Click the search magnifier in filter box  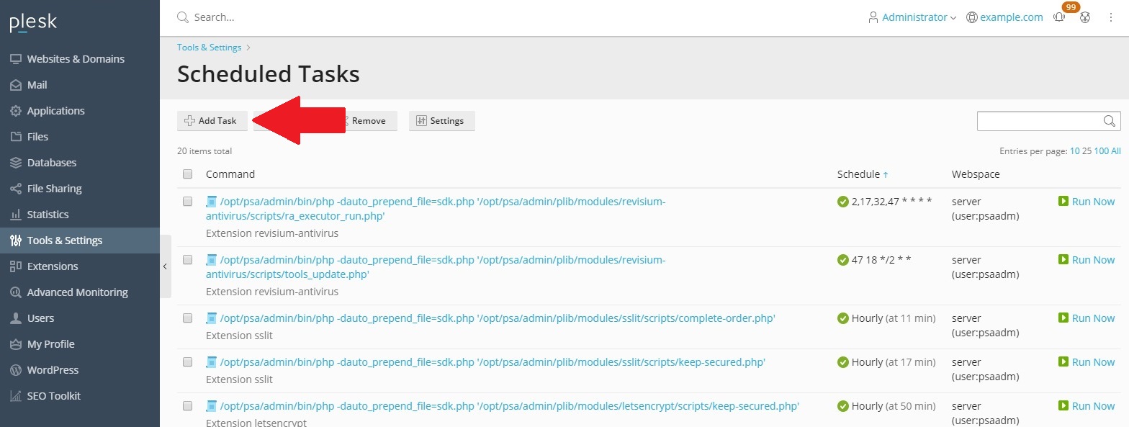pyautogui.click(x=1110, y=121)
